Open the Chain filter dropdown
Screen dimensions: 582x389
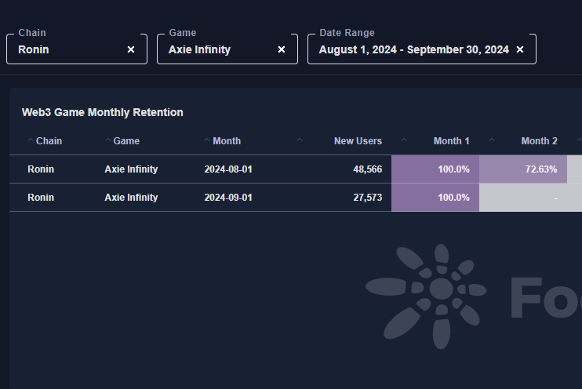click(x=77, y=49)
